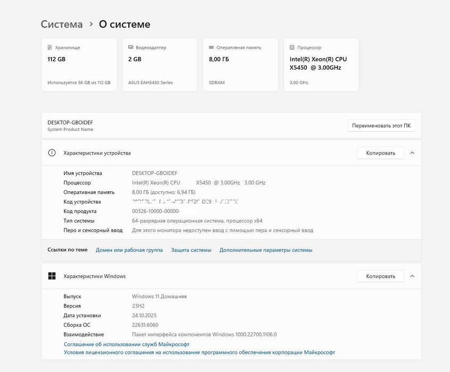
Task: Click the video adapter icon in Видеоадаптер card
Action: pyautogui.click(x=130, y=47)
